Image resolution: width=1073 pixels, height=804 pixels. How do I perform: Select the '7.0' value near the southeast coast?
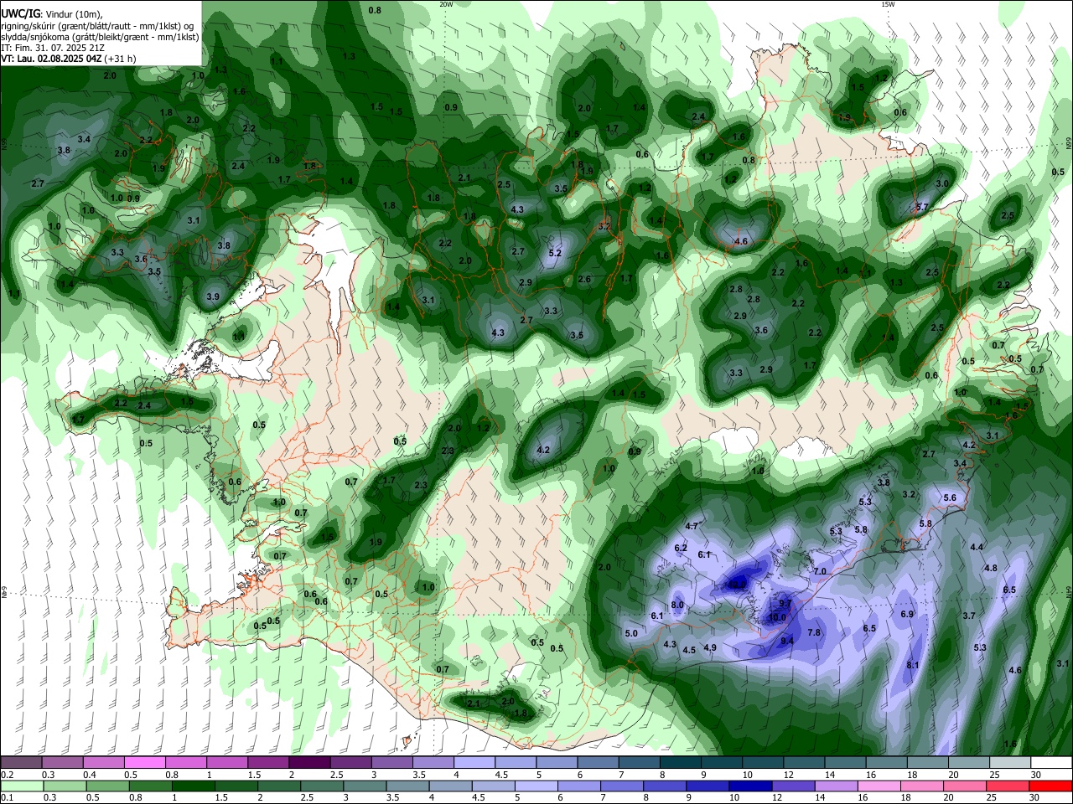pyautogui.click(x=820, y=571)
